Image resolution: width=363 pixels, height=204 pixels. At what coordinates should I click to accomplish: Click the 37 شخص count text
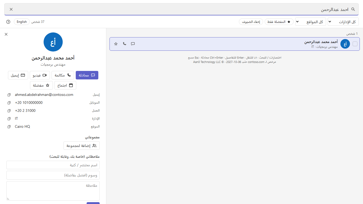tap(38, 22)
